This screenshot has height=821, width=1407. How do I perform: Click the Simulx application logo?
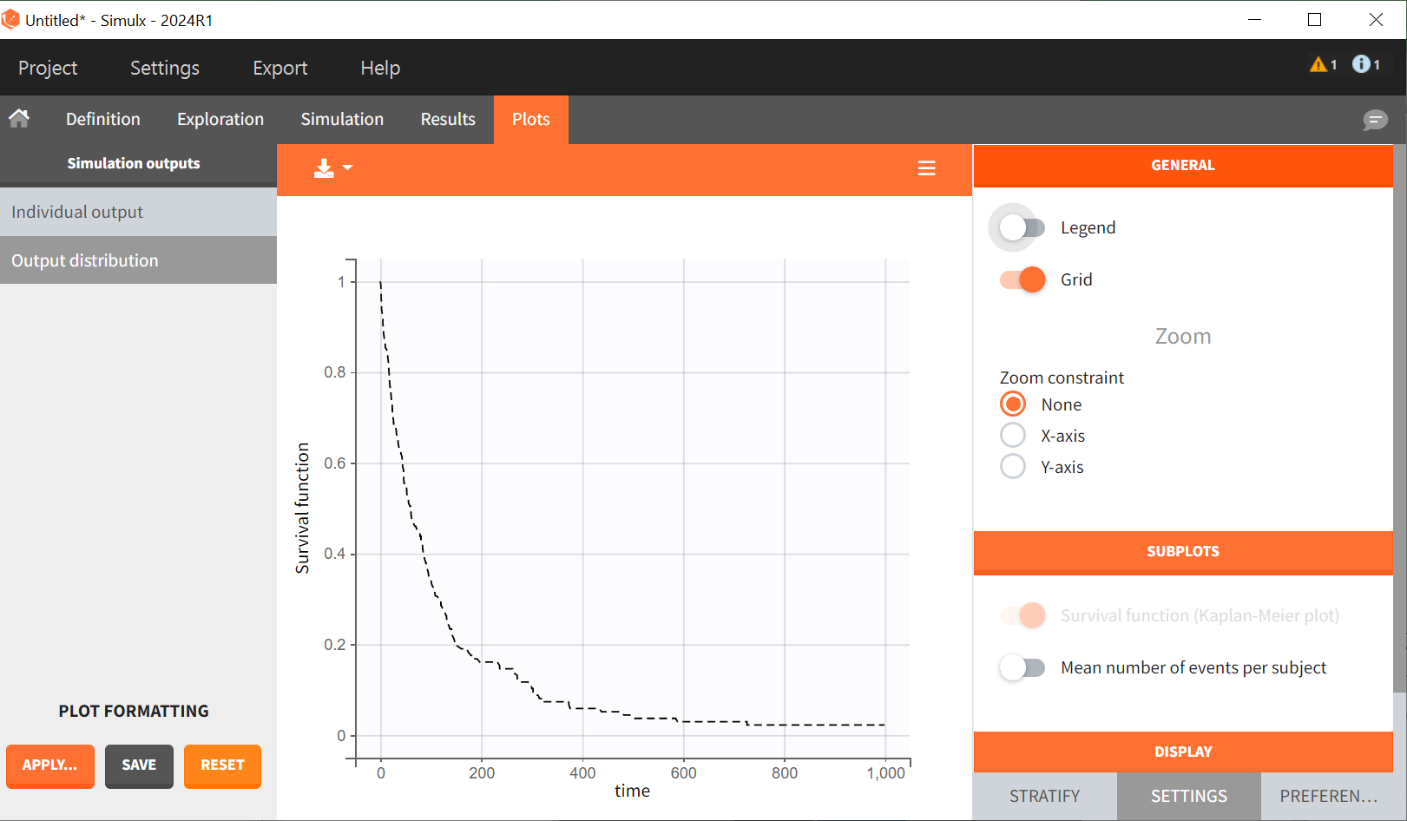10,20
